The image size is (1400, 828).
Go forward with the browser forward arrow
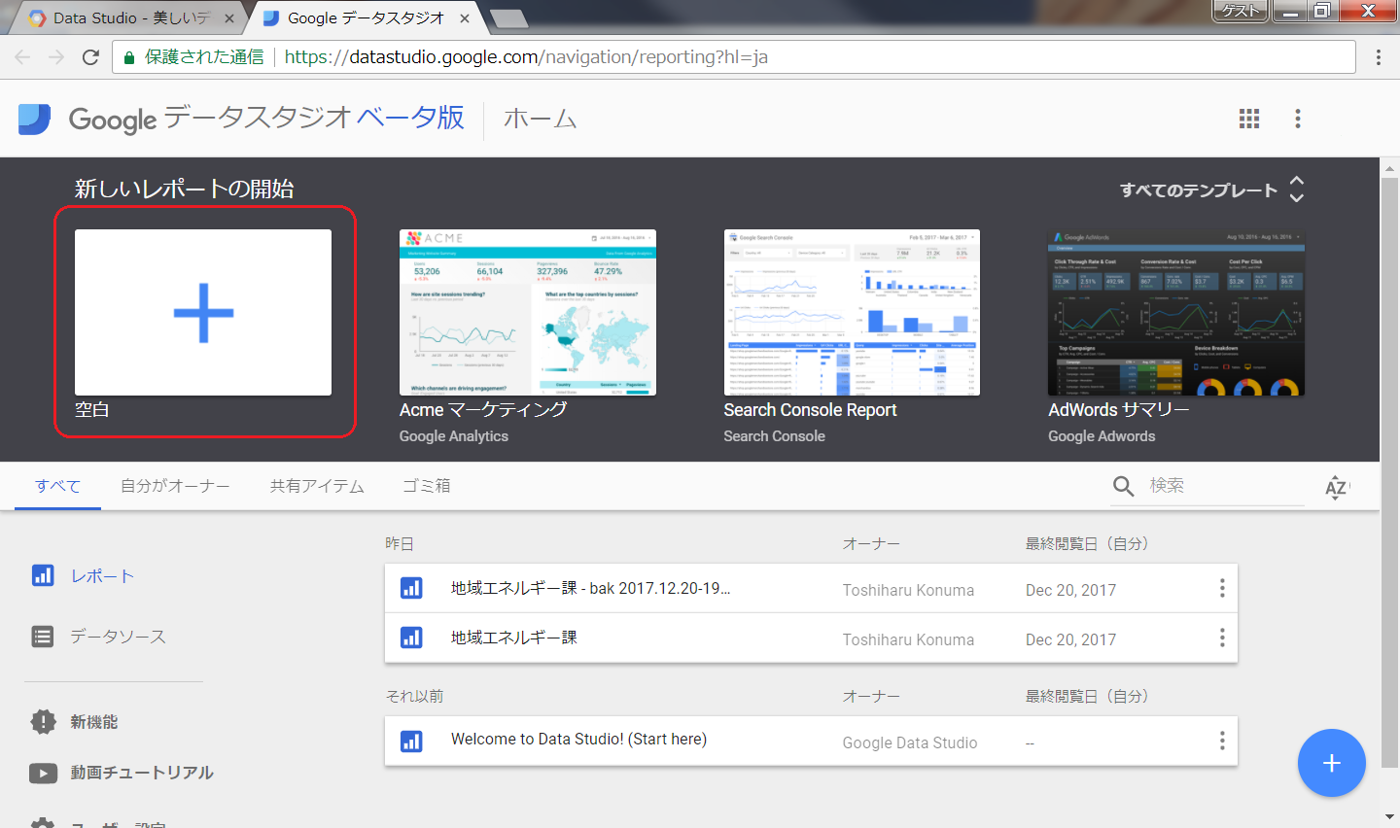56,57
